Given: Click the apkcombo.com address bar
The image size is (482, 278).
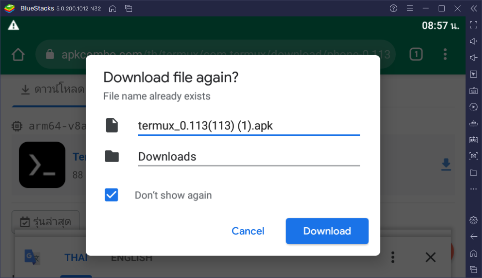Looking at the screenshot, I should (215, 54).
